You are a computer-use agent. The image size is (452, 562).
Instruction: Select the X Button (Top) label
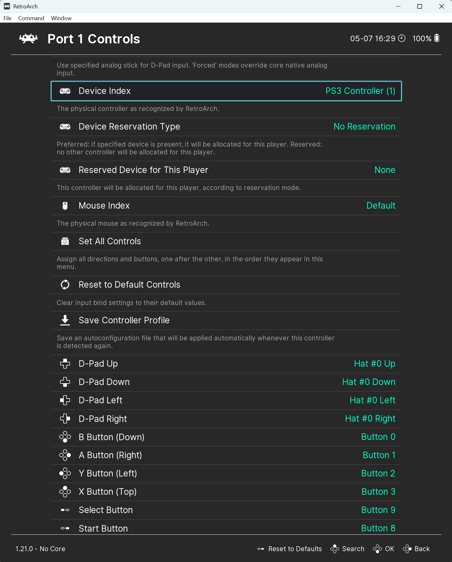pos(108,492)
